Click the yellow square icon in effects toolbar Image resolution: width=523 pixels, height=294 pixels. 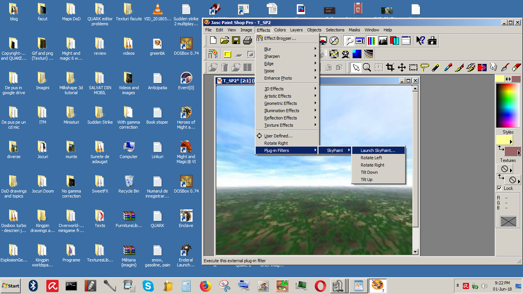(227, 54)
